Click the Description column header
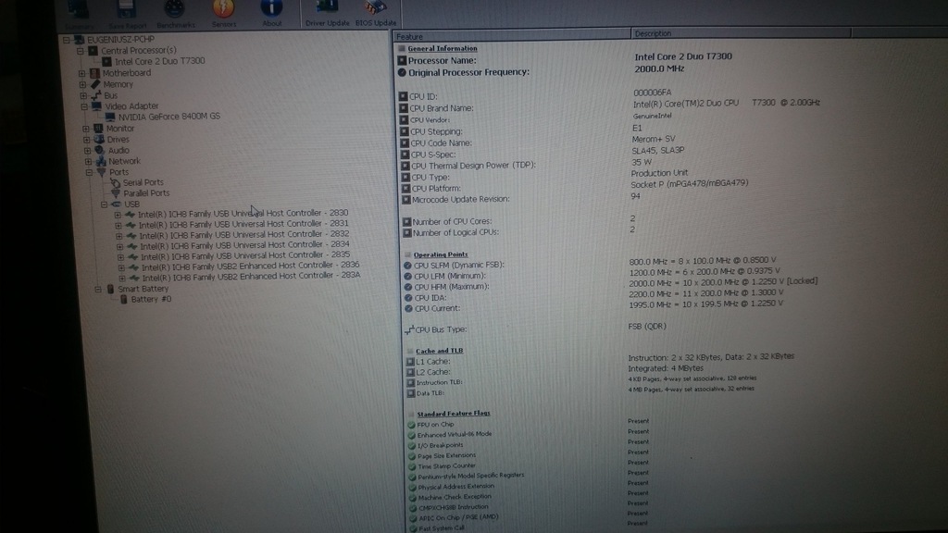 pyautogui.click(x=741, y=33)
